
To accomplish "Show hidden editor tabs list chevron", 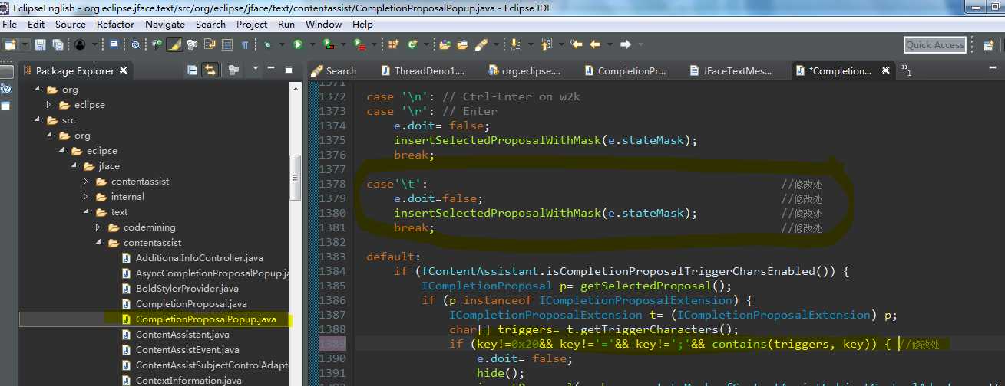I will coord(907,70).
